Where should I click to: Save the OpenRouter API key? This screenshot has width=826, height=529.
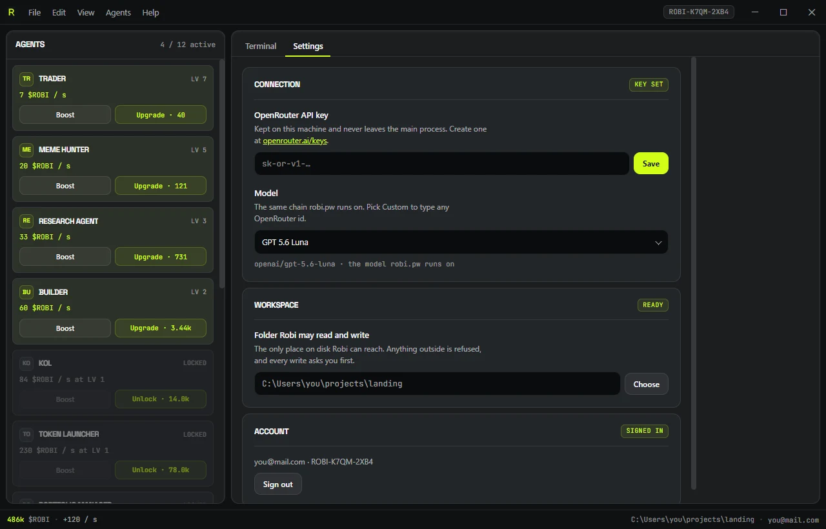click(x=651, y=163)
